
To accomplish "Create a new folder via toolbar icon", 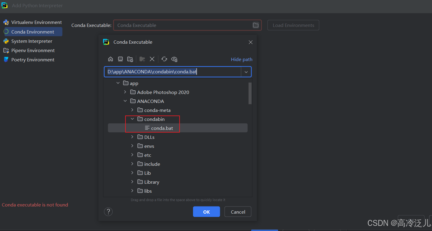I will tap(142, 59).
